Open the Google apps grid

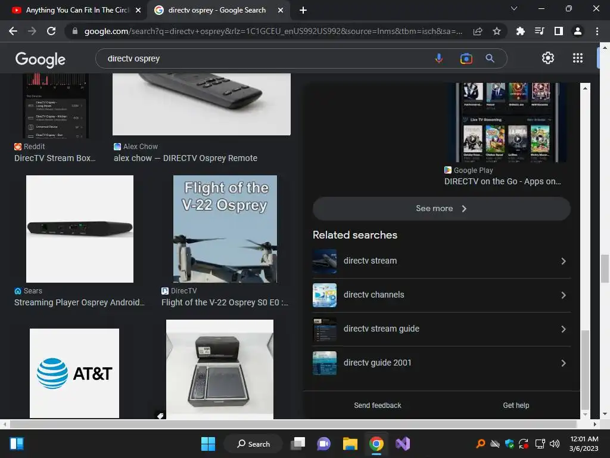coord(578,58)
